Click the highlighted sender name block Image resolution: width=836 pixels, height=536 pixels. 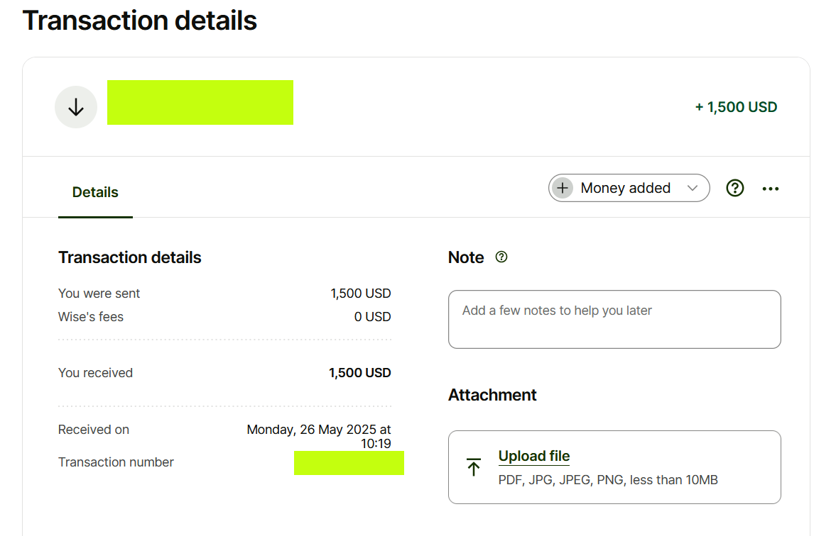tap(200, 103)
